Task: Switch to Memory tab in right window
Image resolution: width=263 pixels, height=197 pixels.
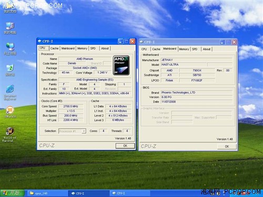Action: tap(184, 49)
